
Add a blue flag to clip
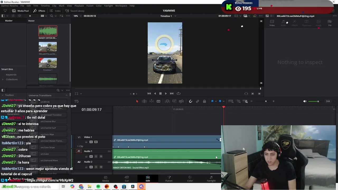click(212, 101)
